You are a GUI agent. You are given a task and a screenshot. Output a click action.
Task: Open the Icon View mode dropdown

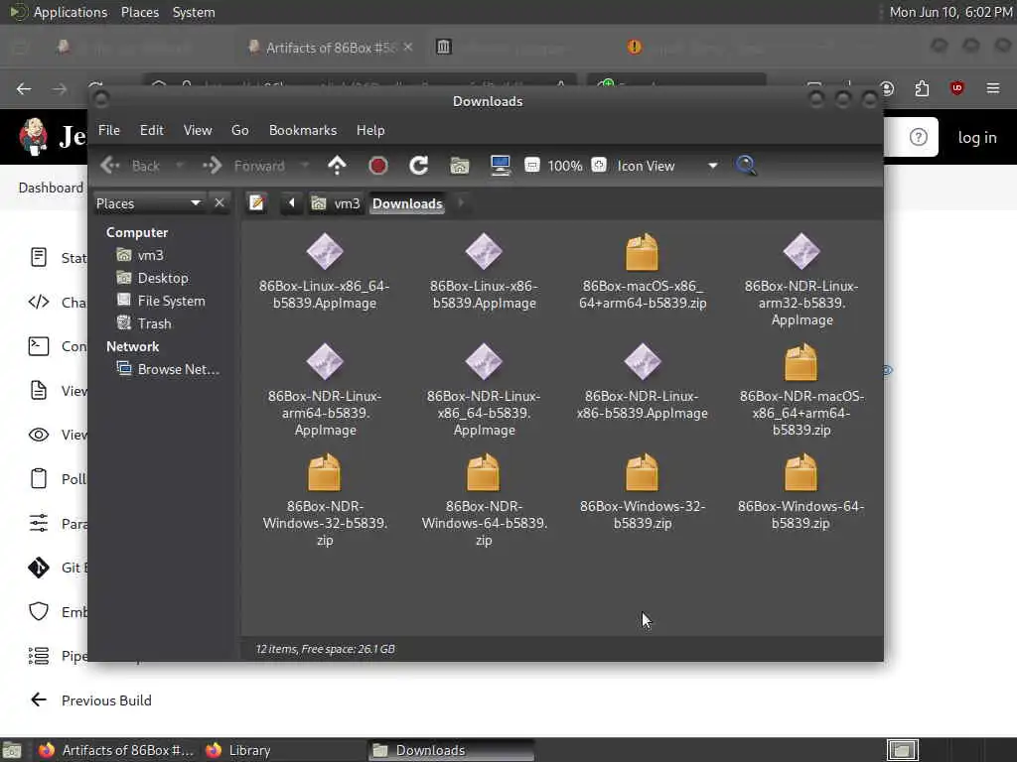point(667,166)
